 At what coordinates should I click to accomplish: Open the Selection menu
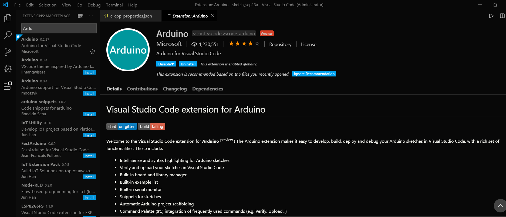point(48,5)
